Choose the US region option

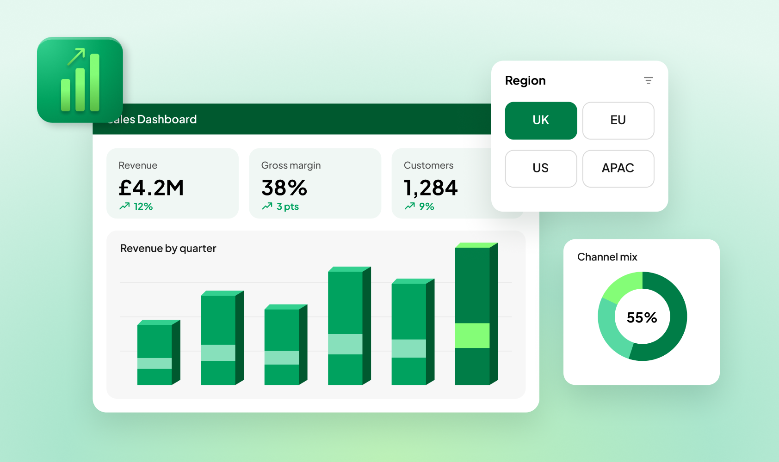541,169
